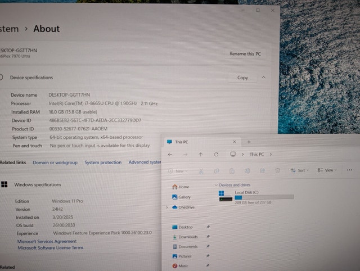Click the Local Disk (C:) storage usage bar
Image resolution: width=360 pixels, height=271 pixels.
(264, 197)
